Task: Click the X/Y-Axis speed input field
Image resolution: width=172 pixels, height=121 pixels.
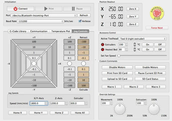Action: tap(37, 103)
